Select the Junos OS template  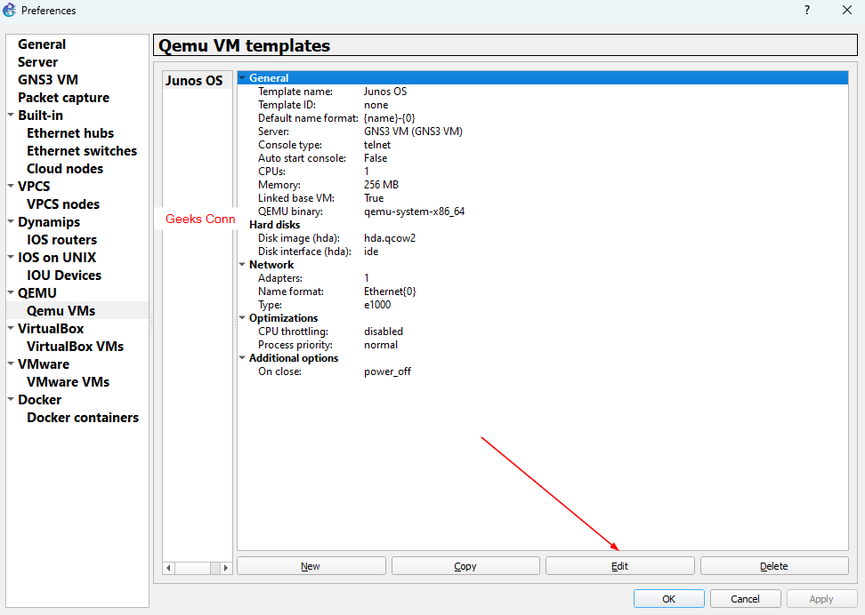(194, 80)
